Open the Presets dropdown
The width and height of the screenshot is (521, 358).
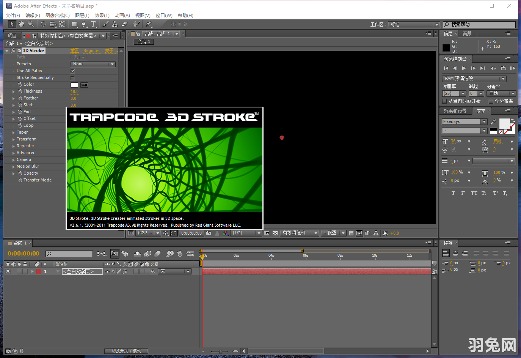point(93,64)
